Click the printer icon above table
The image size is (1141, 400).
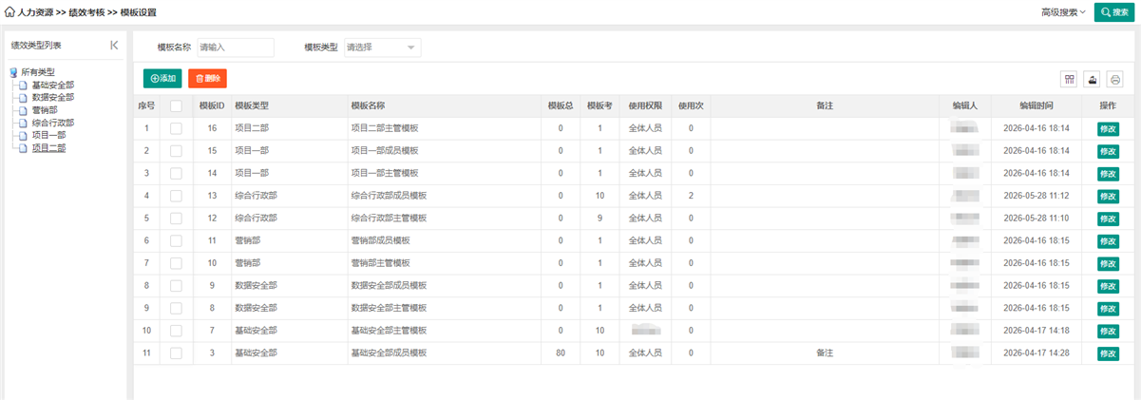1115,79
